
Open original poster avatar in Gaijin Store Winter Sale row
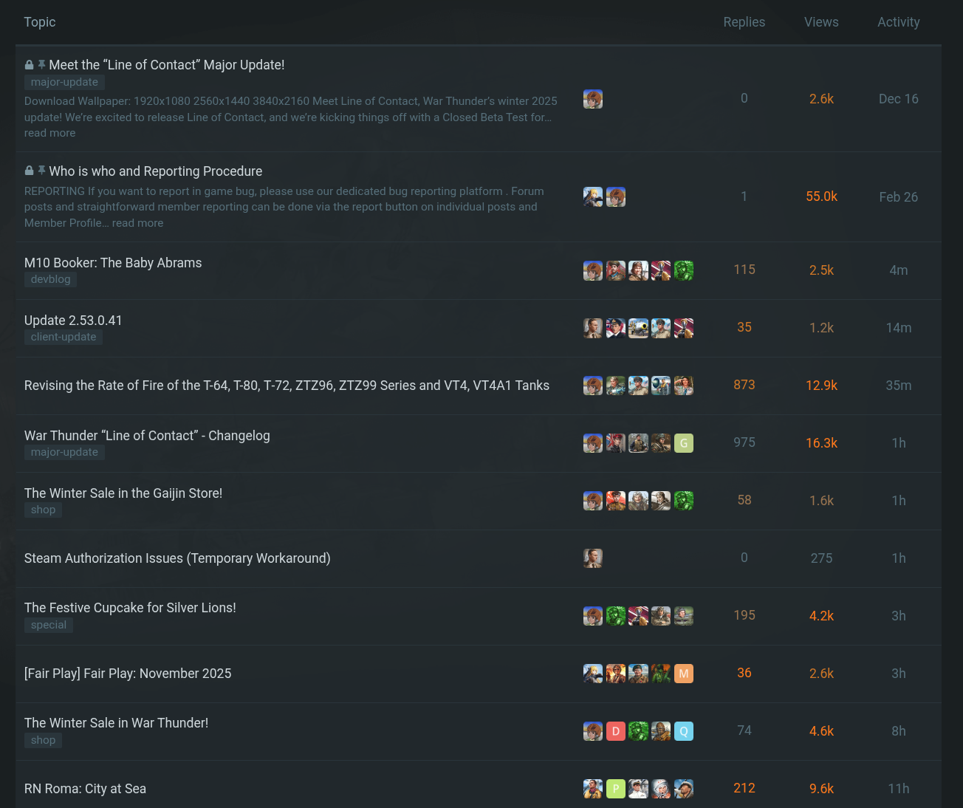[593, 501]
